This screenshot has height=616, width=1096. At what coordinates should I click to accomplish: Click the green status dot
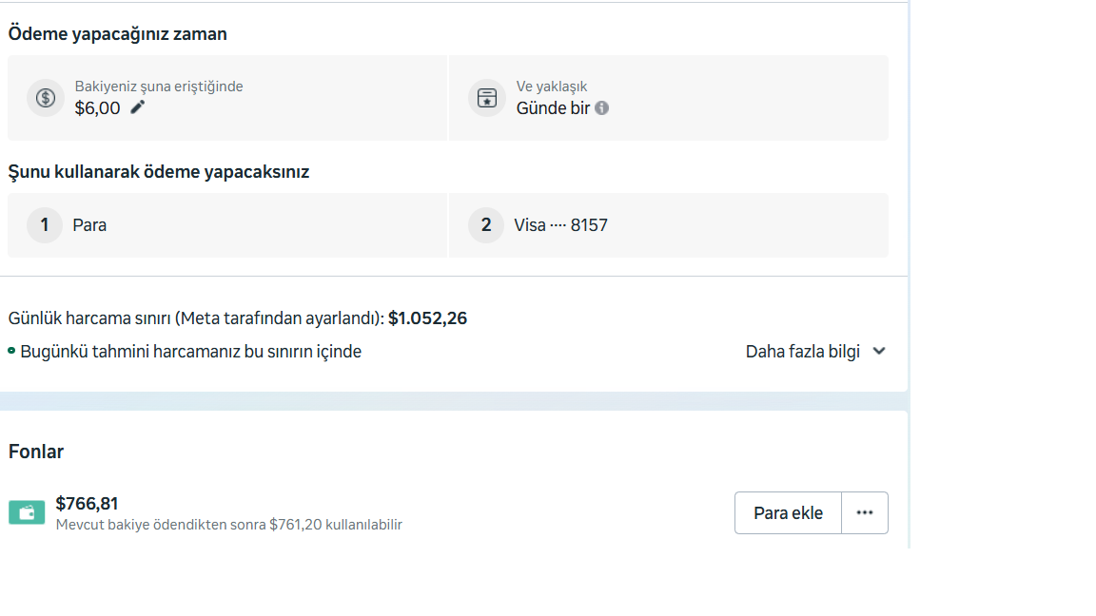[11, 351]
